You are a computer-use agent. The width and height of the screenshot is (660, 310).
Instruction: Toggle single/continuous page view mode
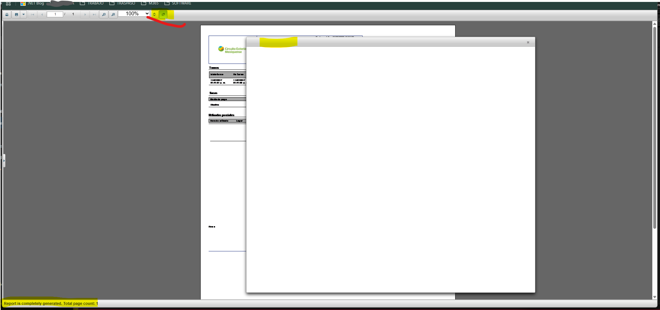click(154, 14)
